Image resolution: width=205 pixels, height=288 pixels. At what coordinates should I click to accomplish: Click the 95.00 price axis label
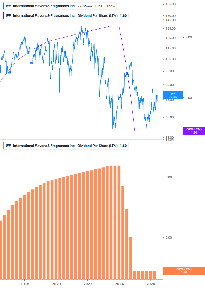click(170, 71)
